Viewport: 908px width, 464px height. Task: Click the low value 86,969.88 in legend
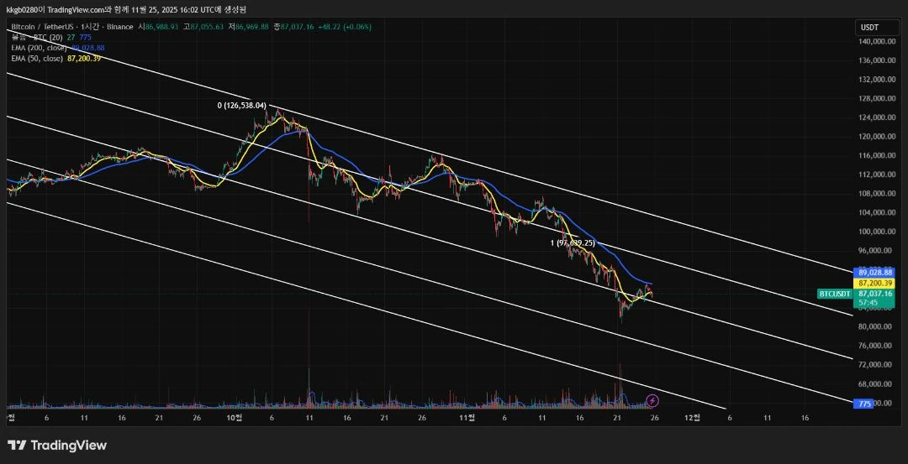[253, 27]
